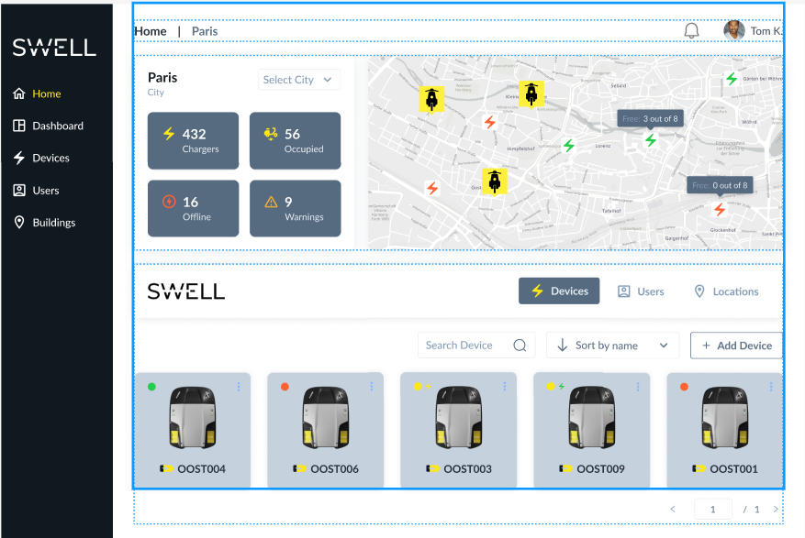The image size is (805, 538).
Task: Click the red status dot on OOST001
Action: point(684,387)
